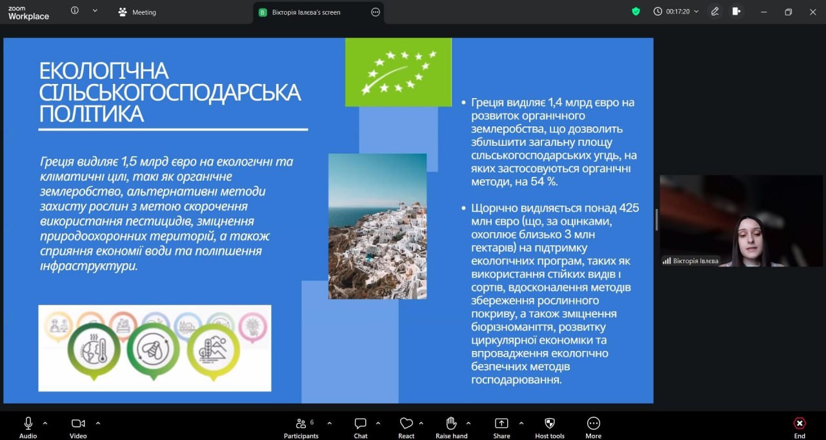Click the pesticide-free bee icon on slide
The image size is (826, 440).
(153, 350)
